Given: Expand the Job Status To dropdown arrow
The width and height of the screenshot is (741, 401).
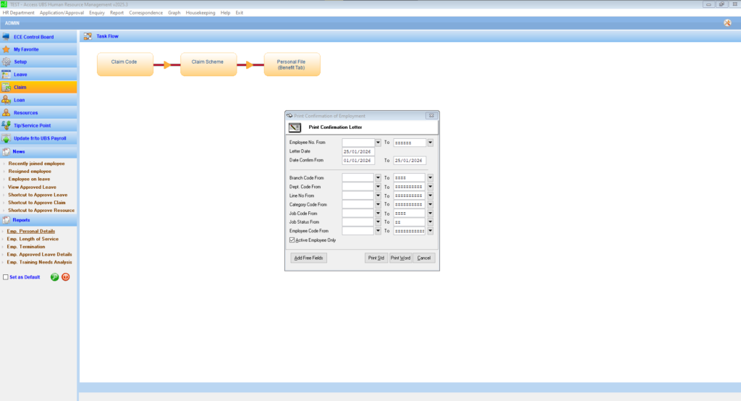Looking at the screenshot, I should (430, 222).
